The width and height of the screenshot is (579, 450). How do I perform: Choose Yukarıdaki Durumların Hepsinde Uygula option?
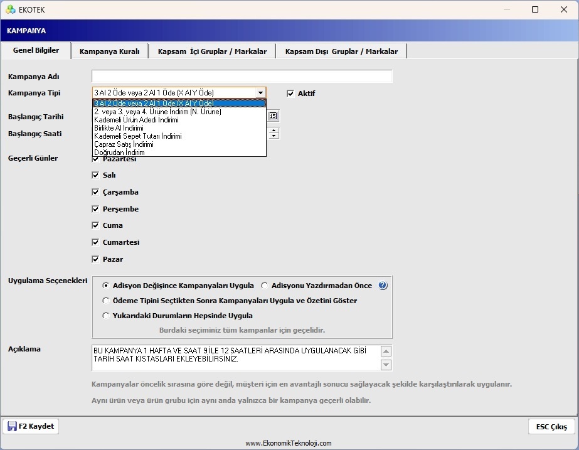106,316
